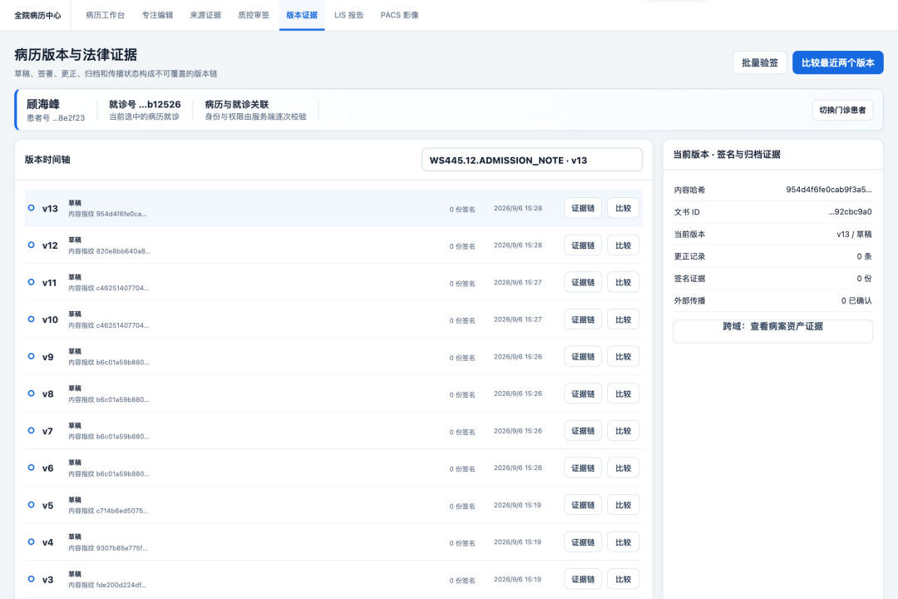Click 比较 in the v6 row
Viewport: 898px width, 599px height.
pos(623,468)
